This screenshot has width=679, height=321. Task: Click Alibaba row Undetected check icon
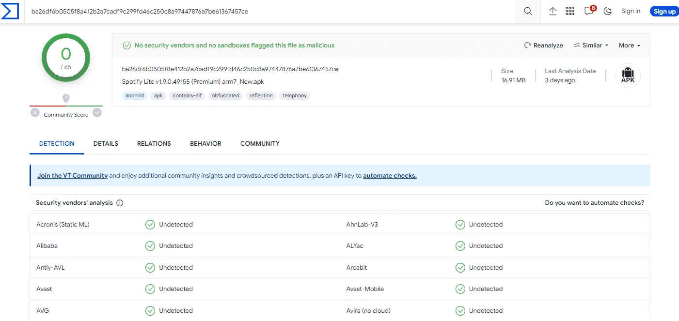pyautogui.click(x=150, y=246)
